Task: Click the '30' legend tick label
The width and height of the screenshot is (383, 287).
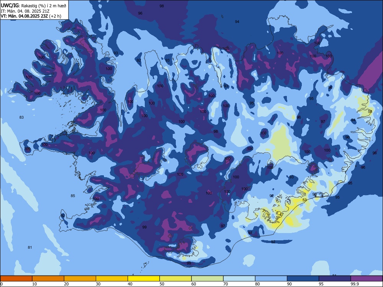Action: pos(98,284)
